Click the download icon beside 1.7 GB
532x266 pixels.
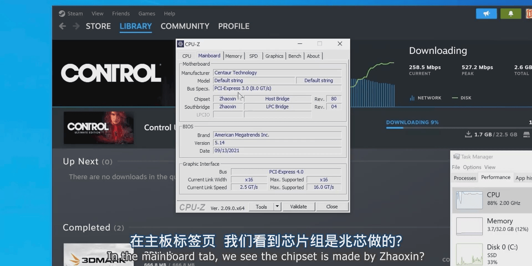coord(468,134)
